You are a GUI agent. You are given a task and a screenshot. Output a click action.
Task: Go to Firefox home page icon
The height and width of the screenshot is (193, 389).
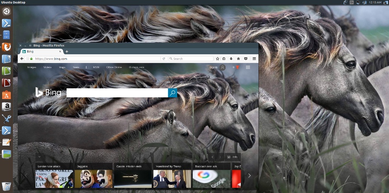239,59
